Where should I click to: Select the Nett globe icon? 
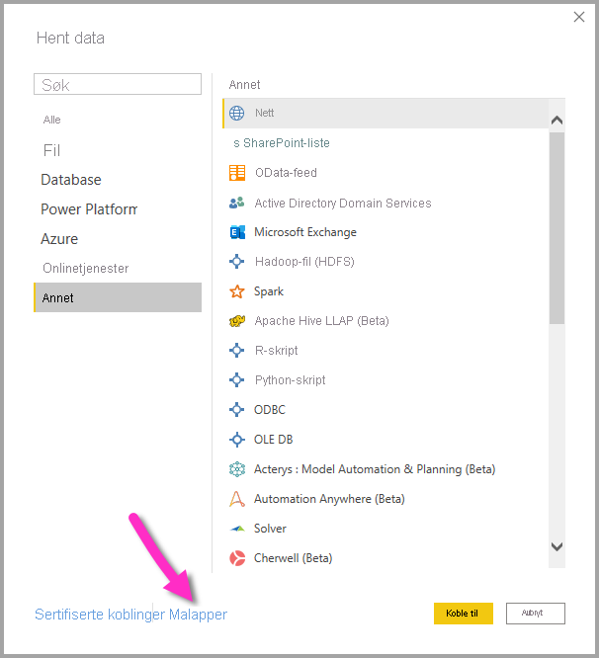(x=237, y=113)
